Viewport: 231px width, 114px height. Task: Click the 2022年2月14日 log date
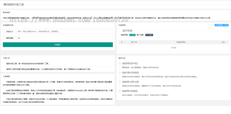pyautogui.click(x=130, y=63)
